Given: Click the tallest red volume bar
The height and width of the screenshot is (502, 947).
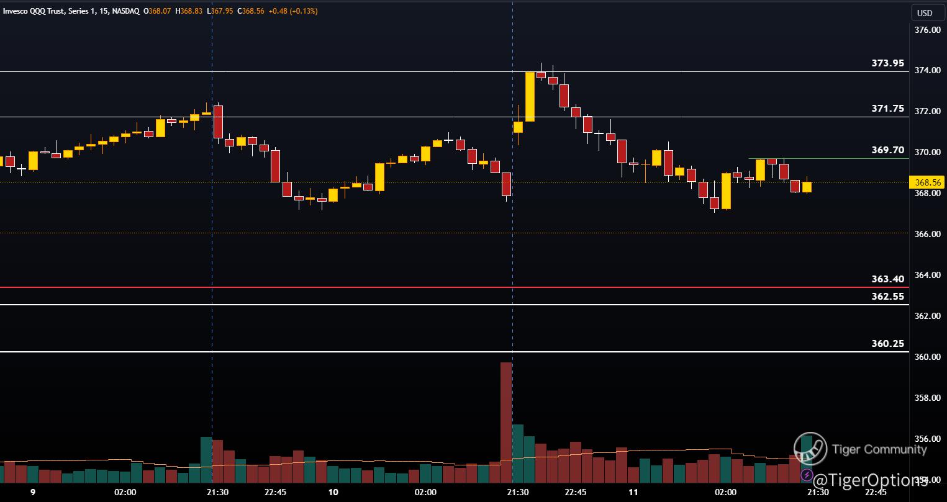Looking at the screenshot, I should pos(506,423).
